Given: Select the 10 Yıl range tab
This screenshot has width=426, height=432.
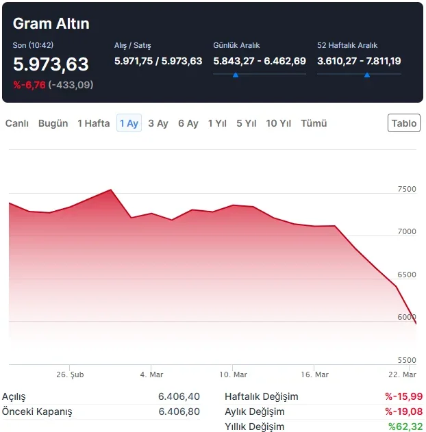Looking at the screenshot, I should pos(279,123).
